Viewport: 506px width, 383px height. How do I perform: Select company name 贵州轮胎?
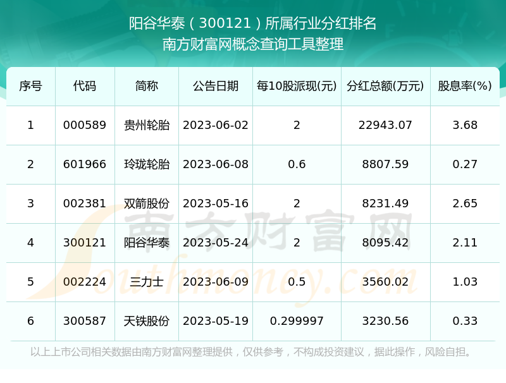(147, 125)
